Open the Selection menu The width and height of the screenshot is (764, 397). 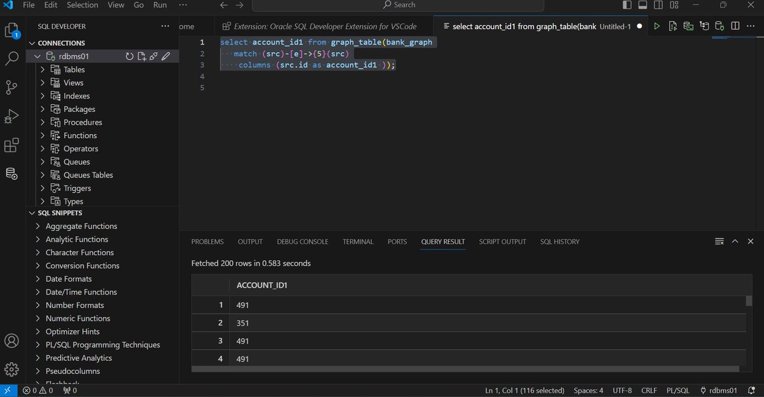tap(83, 5)
